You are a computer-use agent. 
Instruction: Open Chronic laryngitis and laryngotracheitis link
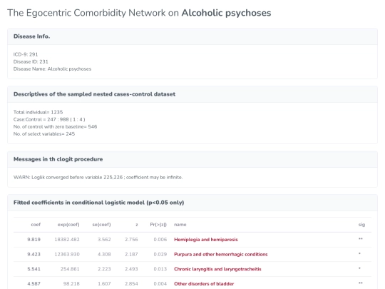pos(217,269)
